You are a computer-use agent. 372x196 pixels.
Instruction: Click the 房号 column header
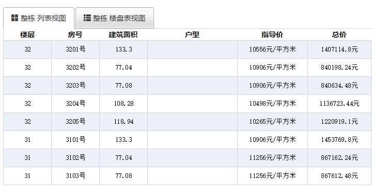[75, 35]
